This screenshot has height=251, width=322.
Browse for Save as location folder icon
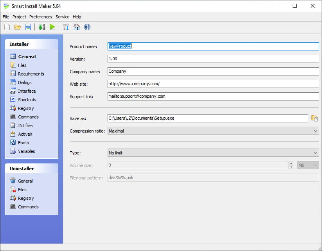point(315,118)
